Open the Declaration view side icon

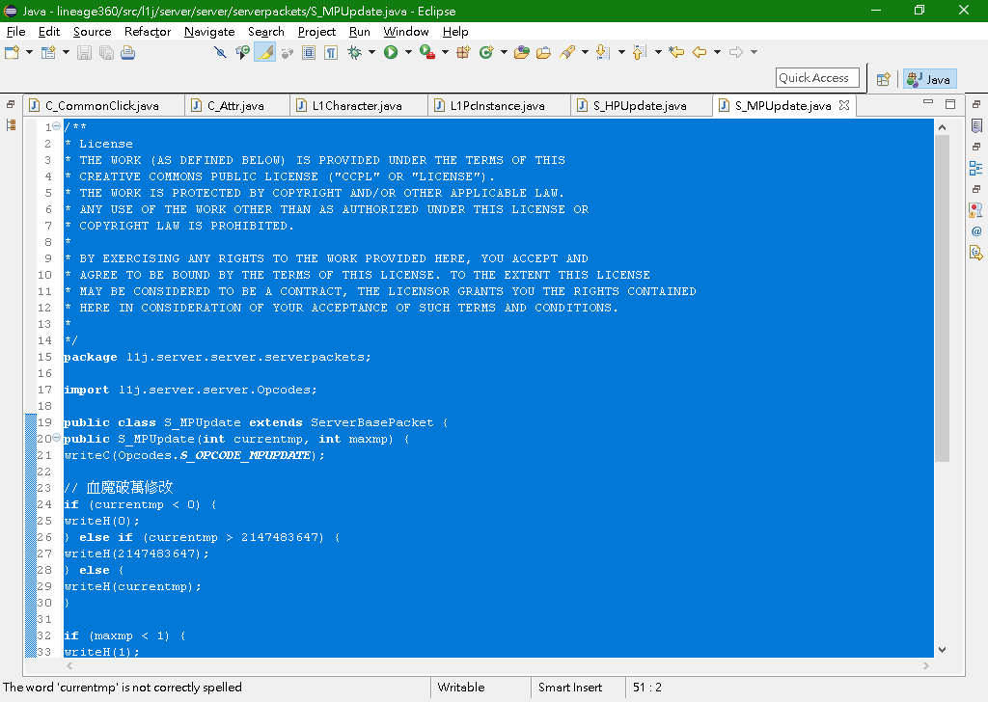pyautogui.click(x=976, y=253)
